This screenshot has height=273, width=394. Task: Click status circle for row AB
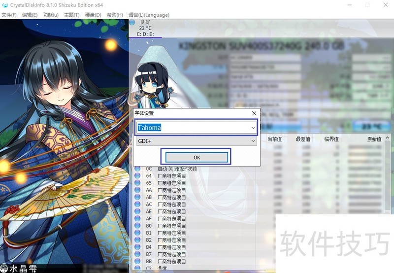click(x=137, y=197)
